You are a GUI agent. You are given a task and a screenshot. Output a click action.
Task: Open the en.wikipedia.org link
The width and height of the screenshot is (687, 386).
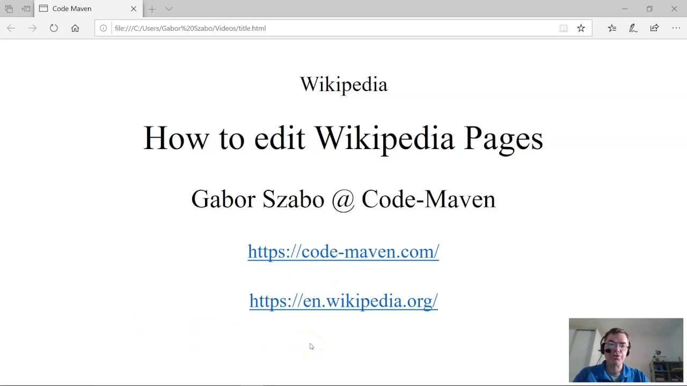pos(343,301)
